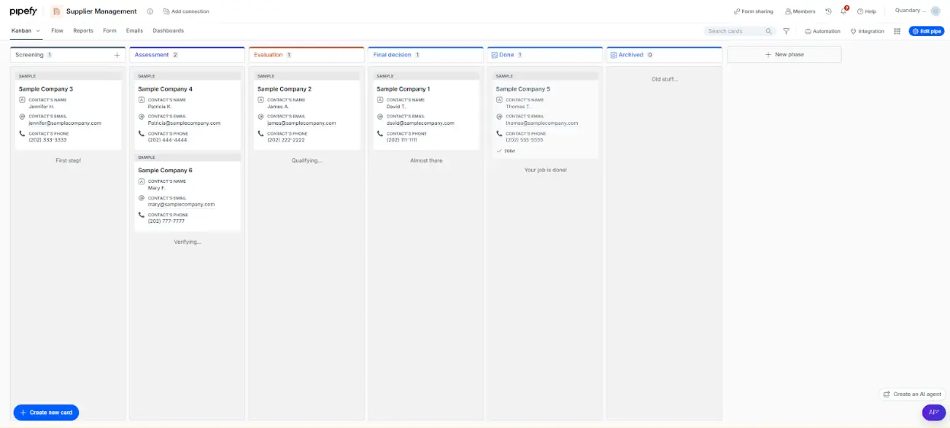Click the phone icon on Sample Company 2
The image size is (950, 428).
tap(260, 133)
